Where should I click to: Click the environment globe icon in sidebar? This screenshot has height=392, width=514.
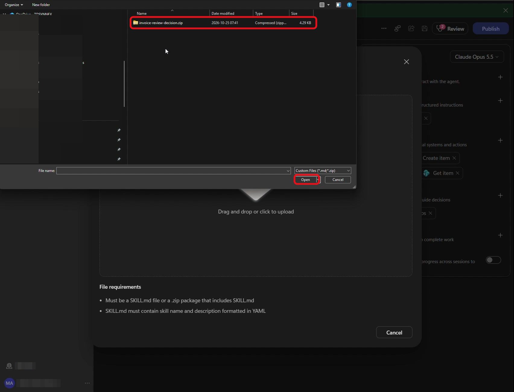(9, 366)
